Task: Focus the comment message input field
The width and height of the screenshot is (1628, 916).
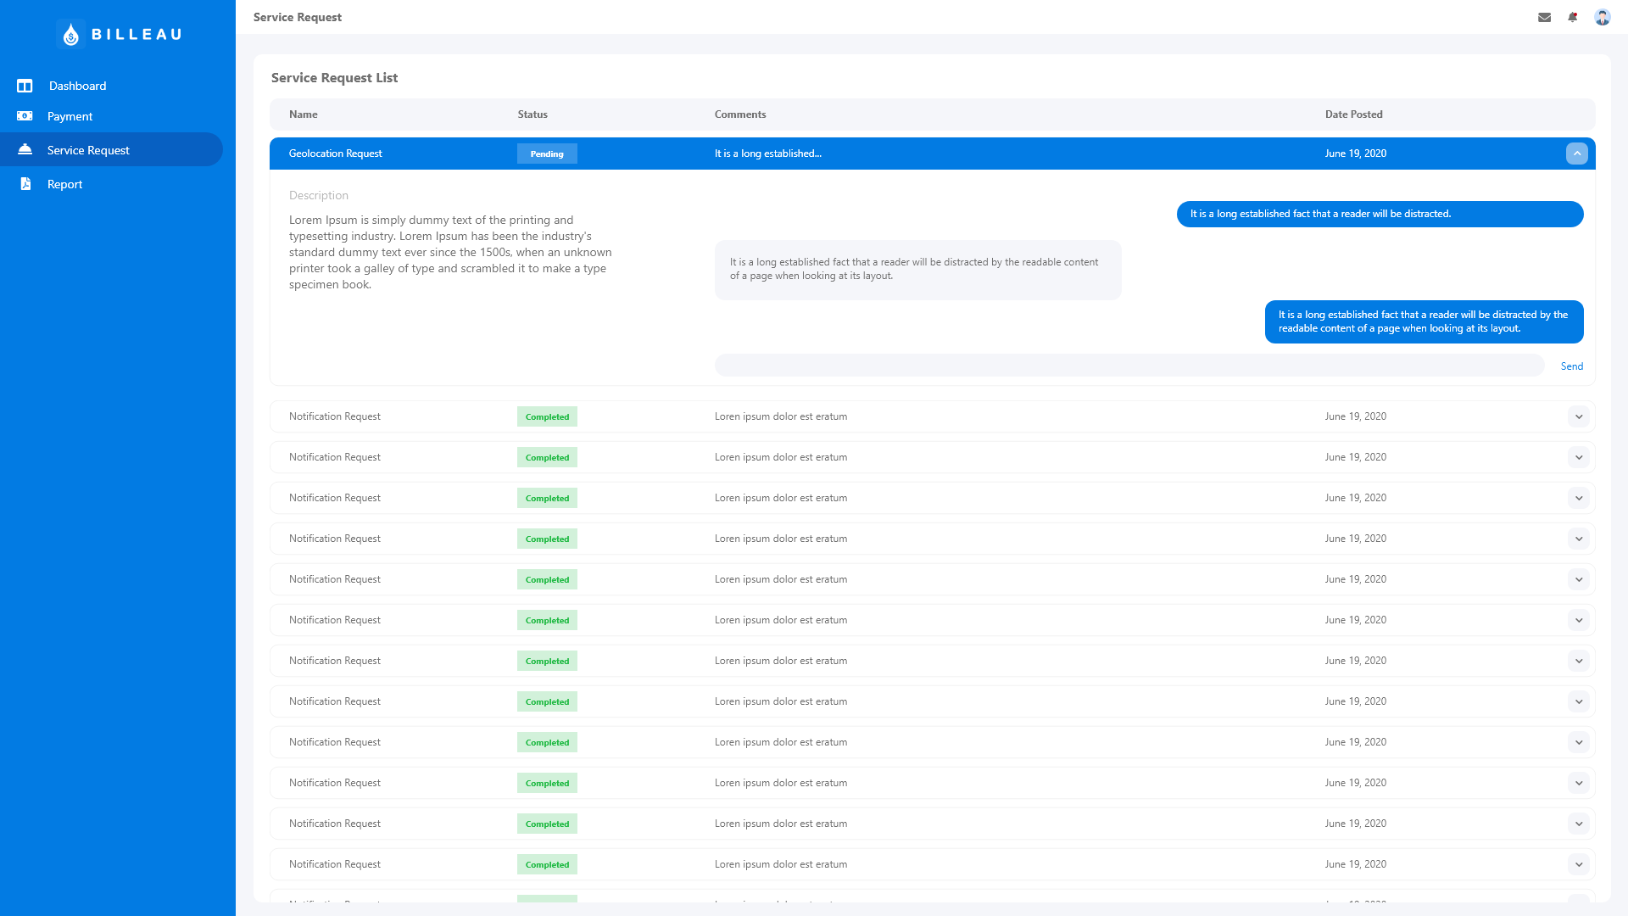Action: click(1129, 366)
